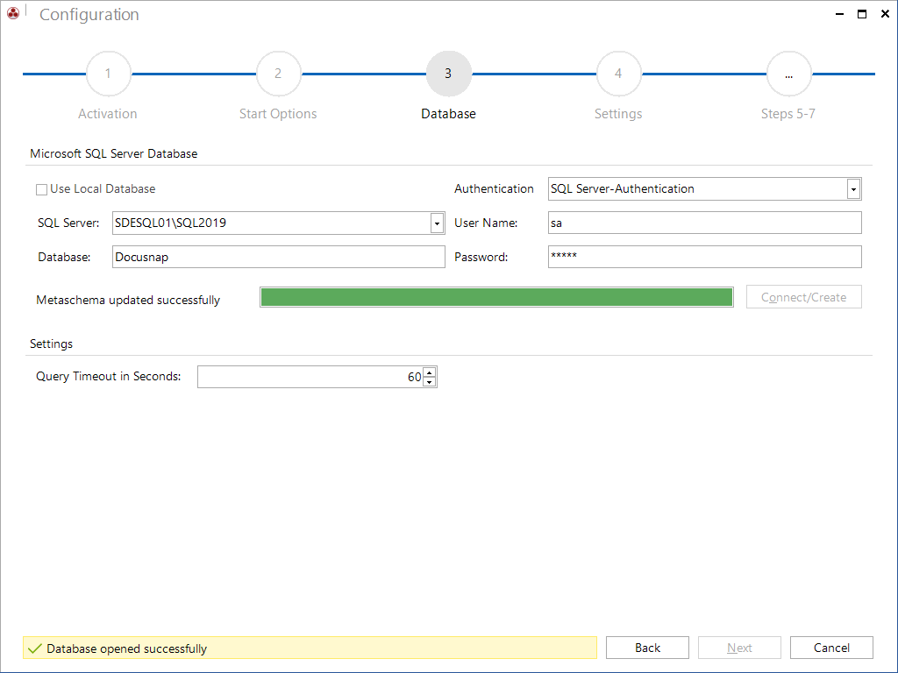This screenshot has height=673, width=898.
Task: Maximize the Configuration window
Action: (x=862, y=14)
